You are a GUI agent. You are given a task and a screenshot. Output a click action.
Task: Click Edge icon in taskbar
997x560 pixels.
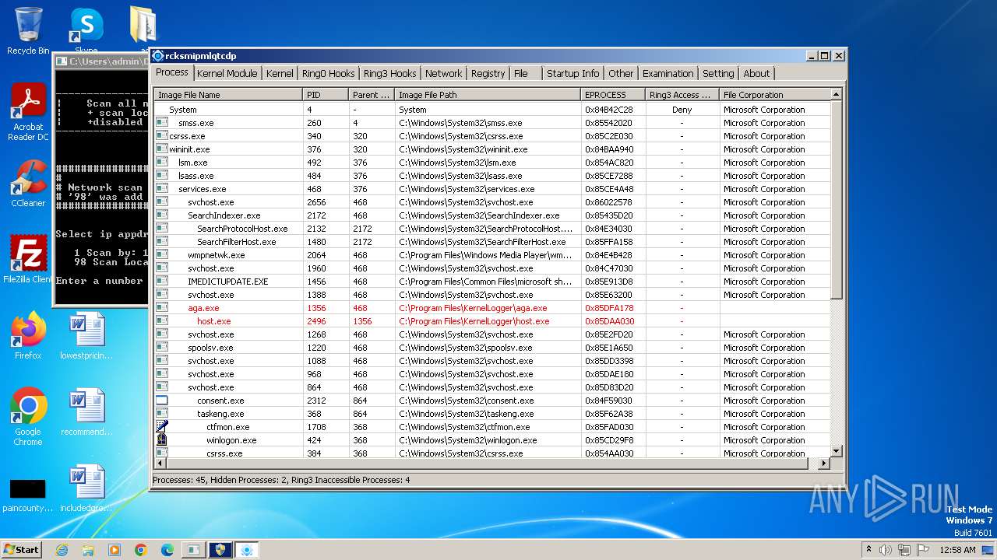(x=167, y=550)
